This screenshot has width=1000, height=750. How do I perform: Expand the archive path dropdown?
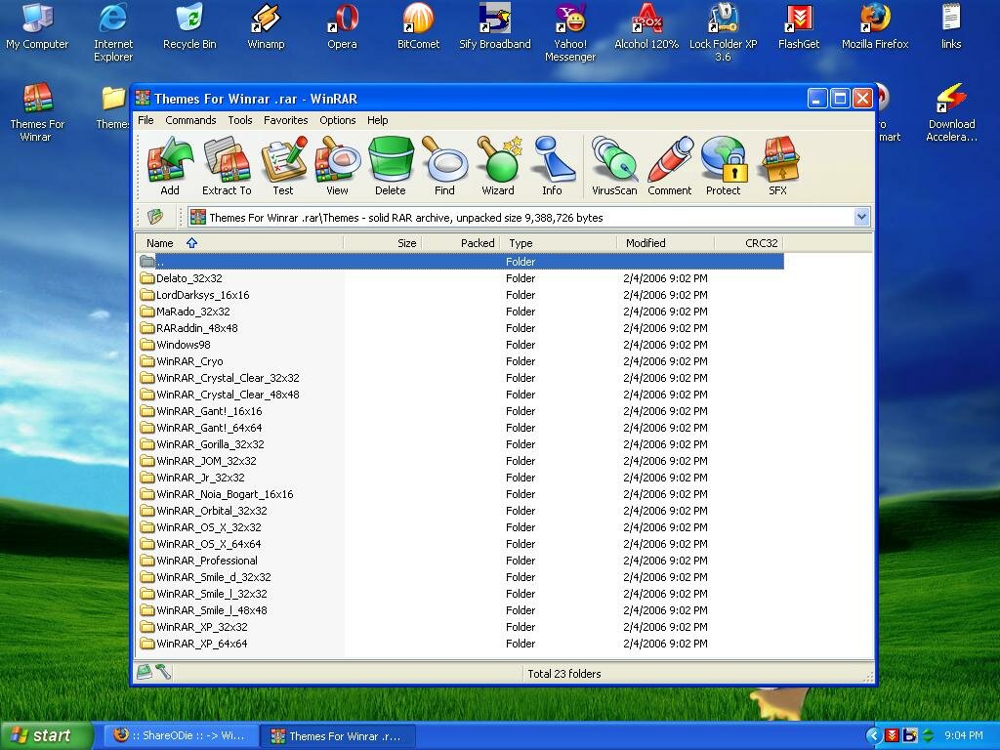[x=861, y=218]
